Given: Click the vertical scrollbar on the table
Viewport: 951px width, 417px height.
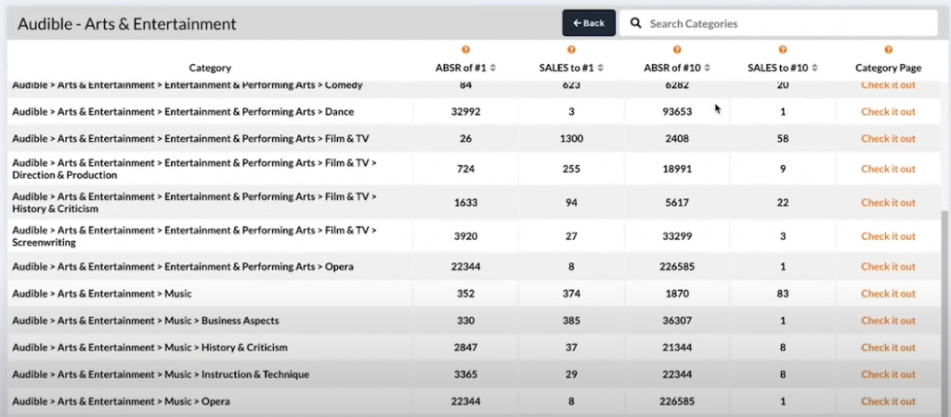Looking at the screenshot, I should [945, 306].
